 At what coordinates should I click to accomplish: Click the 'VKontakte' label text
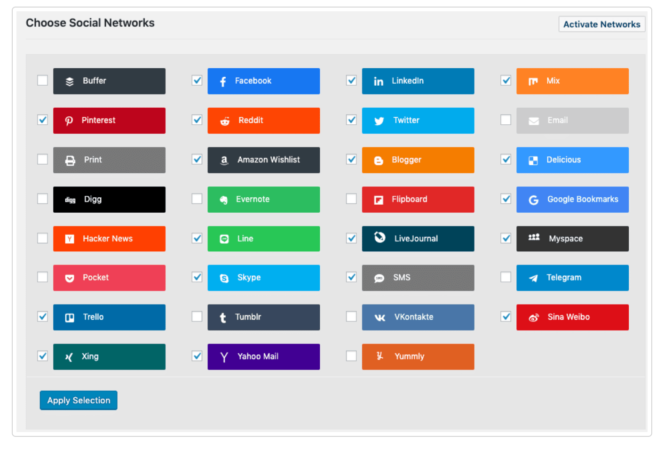point(414,317)
